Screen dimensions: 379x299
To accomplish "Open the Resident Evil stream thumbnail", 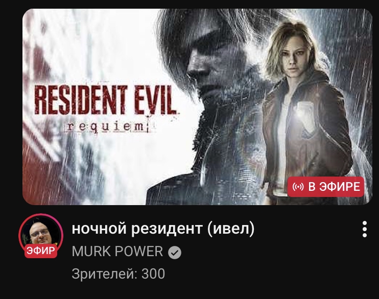I will 197,107.
